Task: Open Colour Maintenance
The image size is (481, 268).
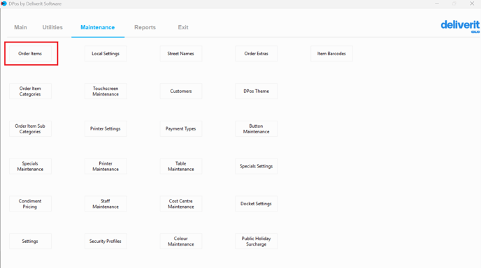Action: point(180,241)
